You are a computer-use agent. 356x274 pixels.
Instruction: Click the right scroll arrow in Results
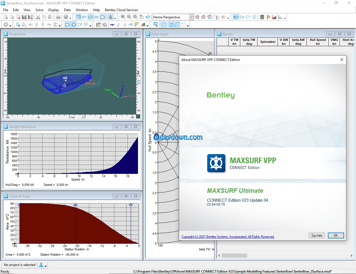click(352, 255)
